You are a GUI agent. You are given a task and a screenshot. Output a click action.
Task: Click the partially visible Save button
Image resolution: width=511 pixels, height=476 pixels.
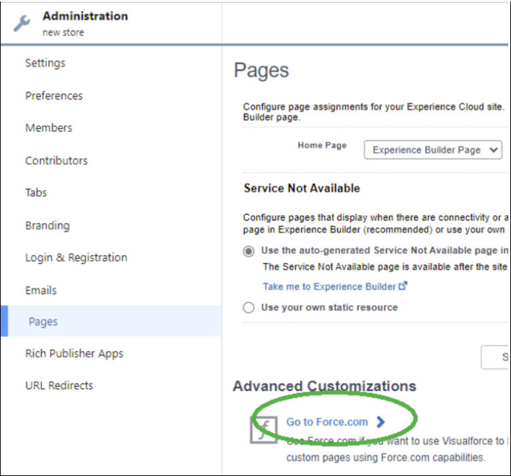tap(495, 357)
